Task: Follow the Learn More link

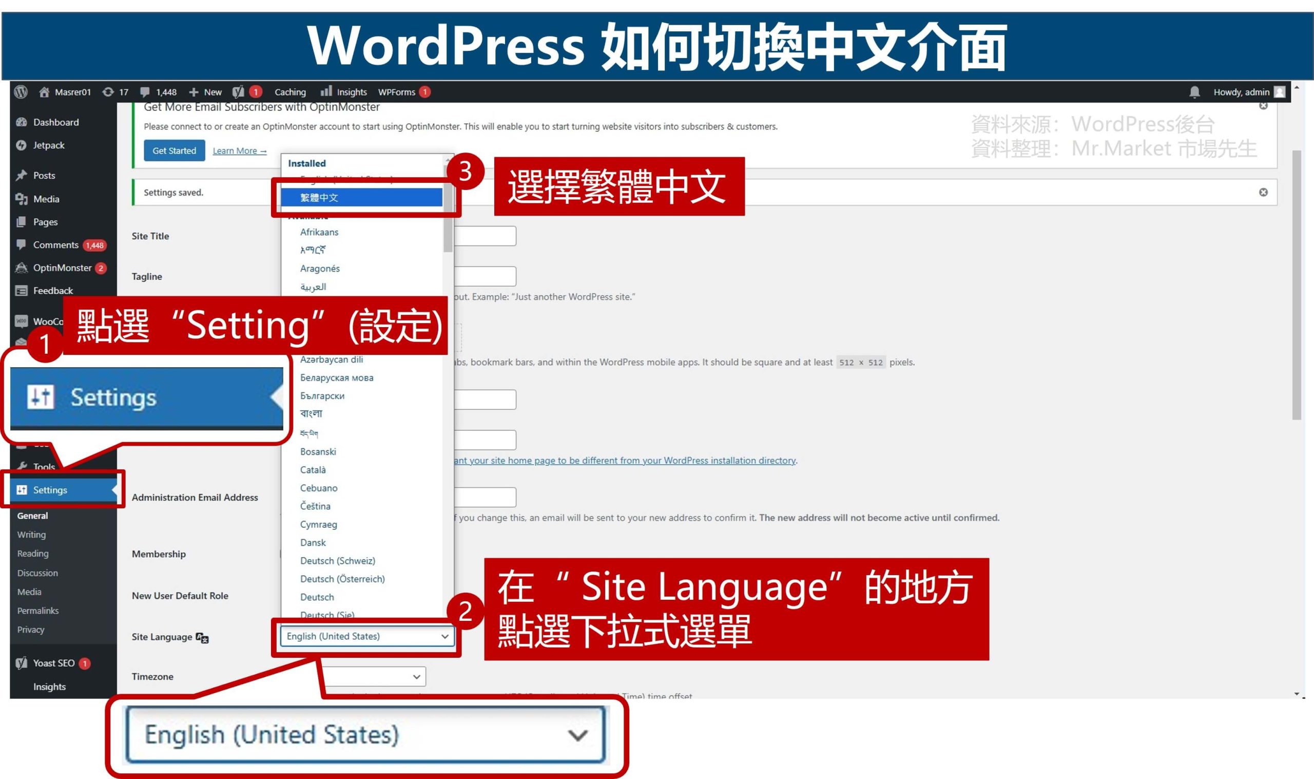Action: pyautogui.click(x=240, y=151)
